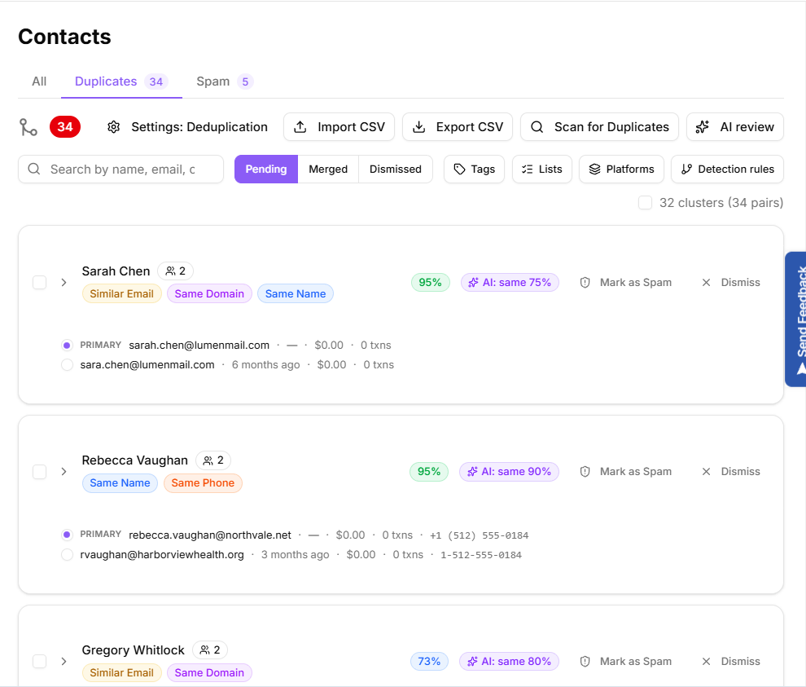The height and width of the screenshot is (687, 806).
Task: Click the shield icon in Rebecca Vaughan's row
Action: click(585, 472)
